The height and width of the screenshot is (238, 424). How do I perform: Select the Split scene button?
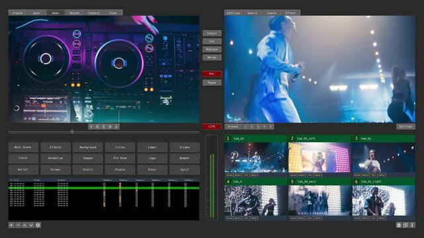(x=185, y=169)
